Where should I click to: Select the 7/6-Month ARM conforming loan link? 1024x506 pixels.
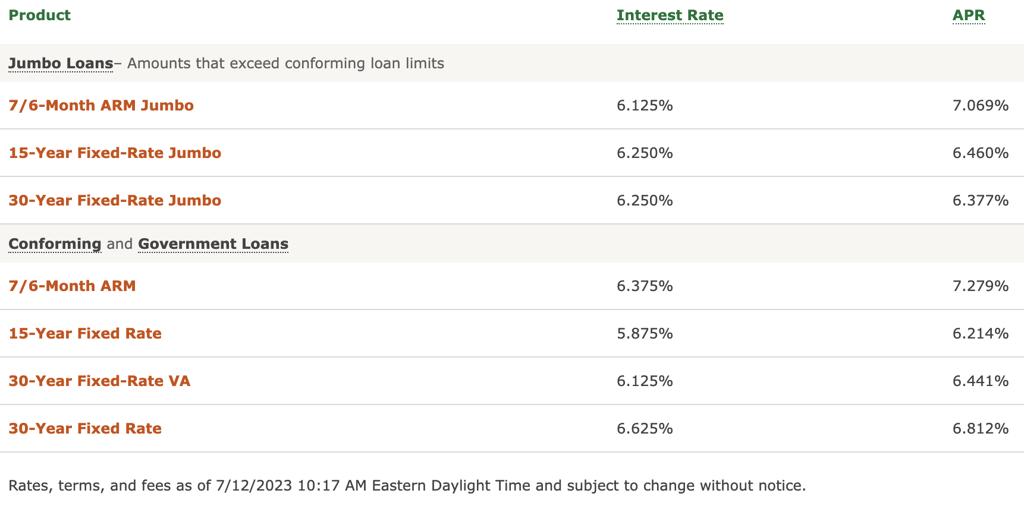pyautogui.click(x=72, y=286)
